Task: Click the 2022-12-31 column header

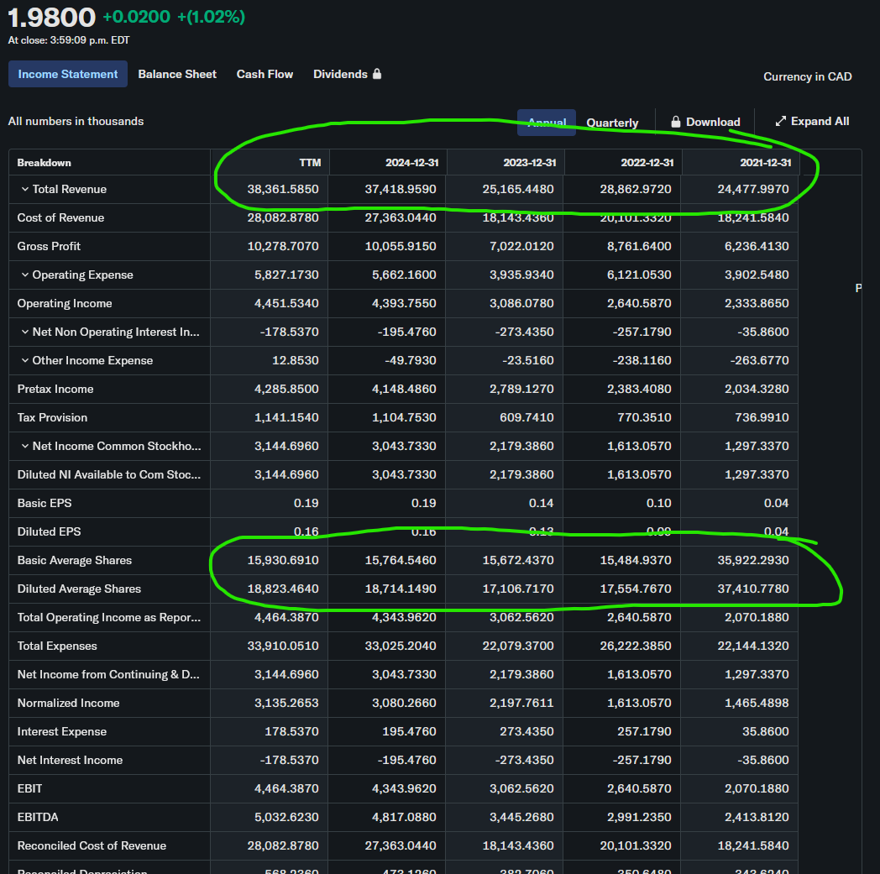Action: point(647,163)
